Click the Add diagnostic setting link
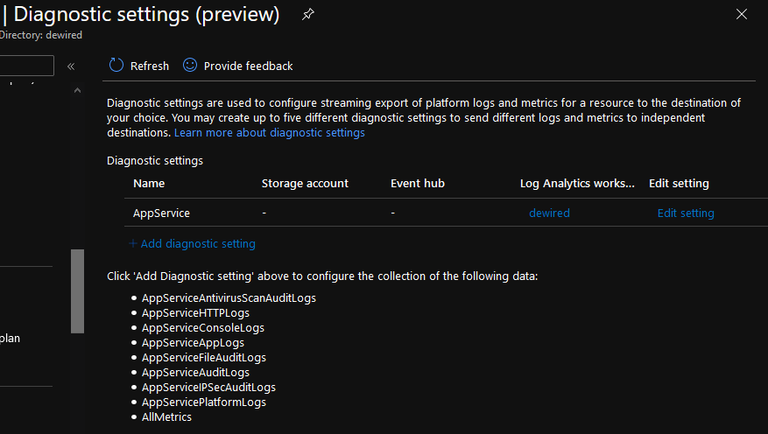This screenshot has width=768, height=434. coord(198,243)
